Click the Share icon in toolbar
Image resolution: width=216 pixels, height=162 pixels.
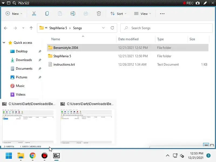pyautogui.click(x=86, y=14)
